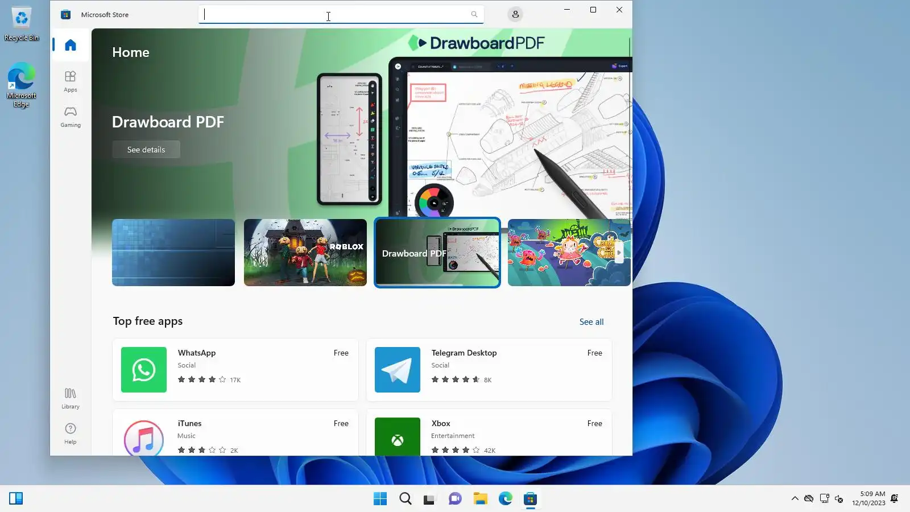Image resolution: width=910 pixels, height=512 pixels.
Task: Open Task View from the taskbar
Action: click(429, 499)
